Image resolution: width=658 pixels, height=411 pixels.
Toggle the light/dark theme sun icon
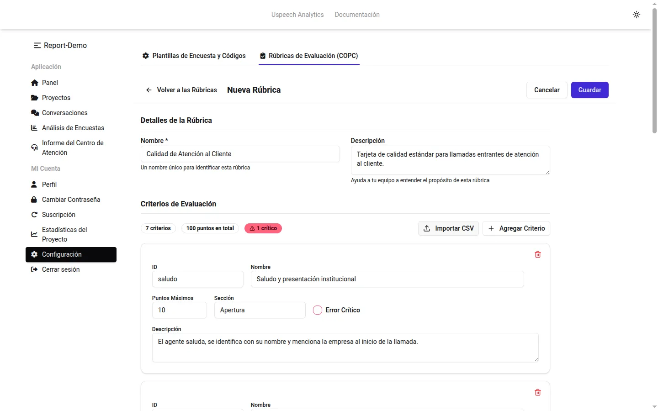(x=637, y=15)
